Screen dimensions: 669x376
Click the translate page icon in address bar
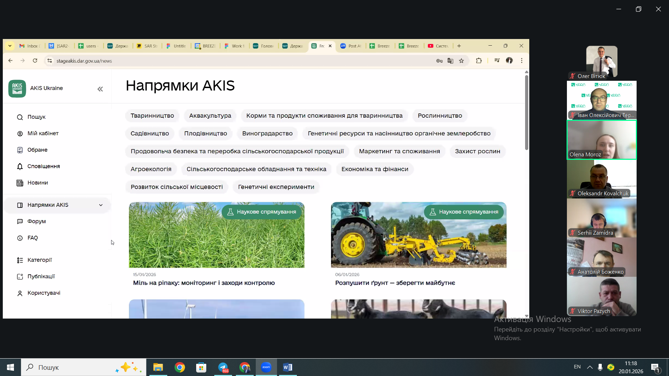pyautogui.click(x=450, y=61)
